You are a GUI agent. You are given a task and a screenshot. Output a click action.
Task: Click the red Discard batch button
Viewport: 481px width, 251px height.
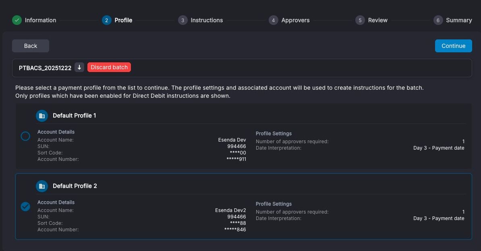109,68
